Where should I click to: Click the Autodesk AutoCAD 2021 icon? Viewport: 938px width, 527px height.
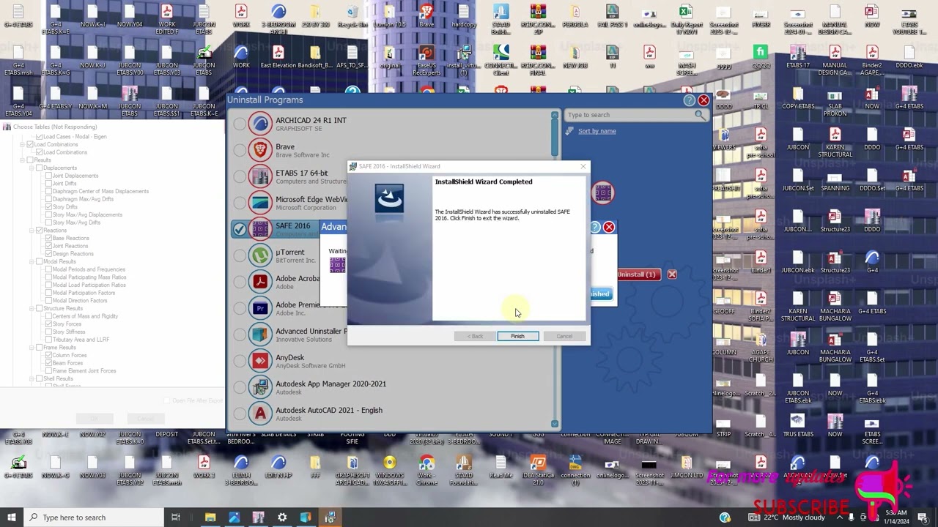pyautogui.click(x=260, y=413)
